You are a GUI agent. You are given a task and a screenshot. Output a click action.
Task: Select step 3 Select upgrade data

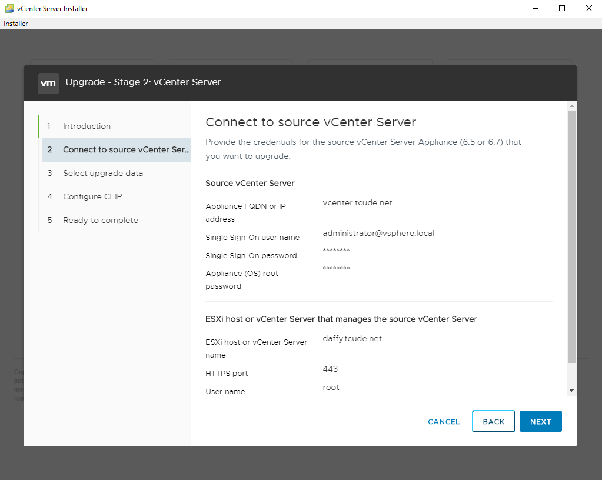[x=103, y=173]
